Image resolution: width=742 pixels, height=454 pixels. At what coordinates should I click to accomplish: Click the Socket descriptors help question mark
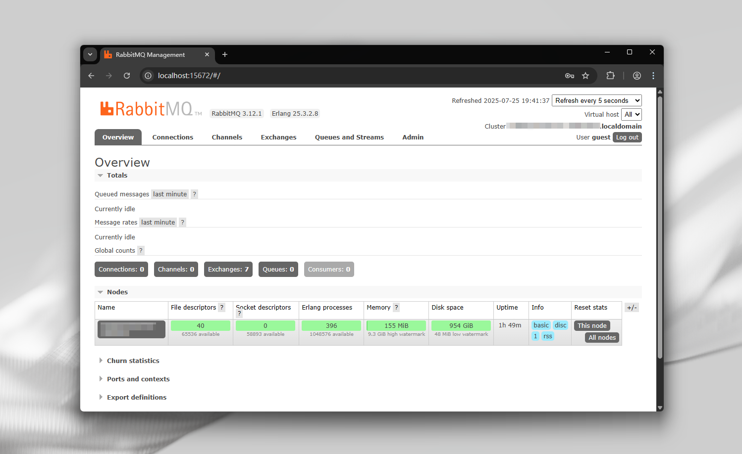pos(239,314)
